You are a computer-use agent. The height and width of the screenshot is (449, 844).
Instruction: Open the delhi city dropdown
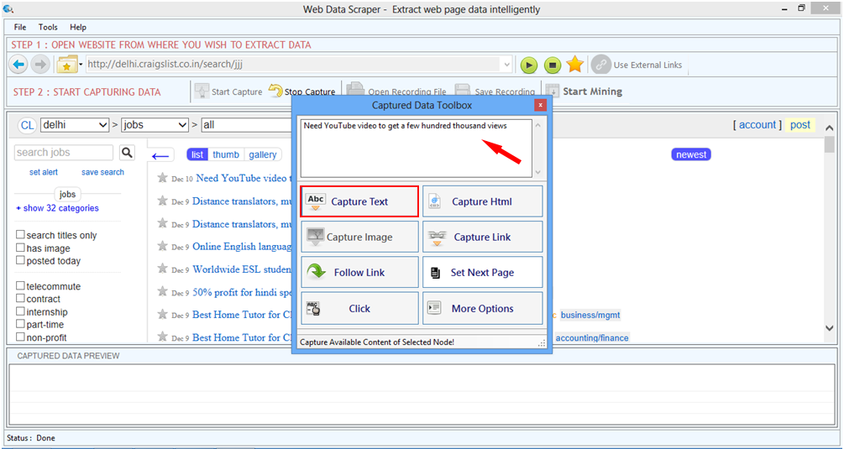click(x=75, y=125)
